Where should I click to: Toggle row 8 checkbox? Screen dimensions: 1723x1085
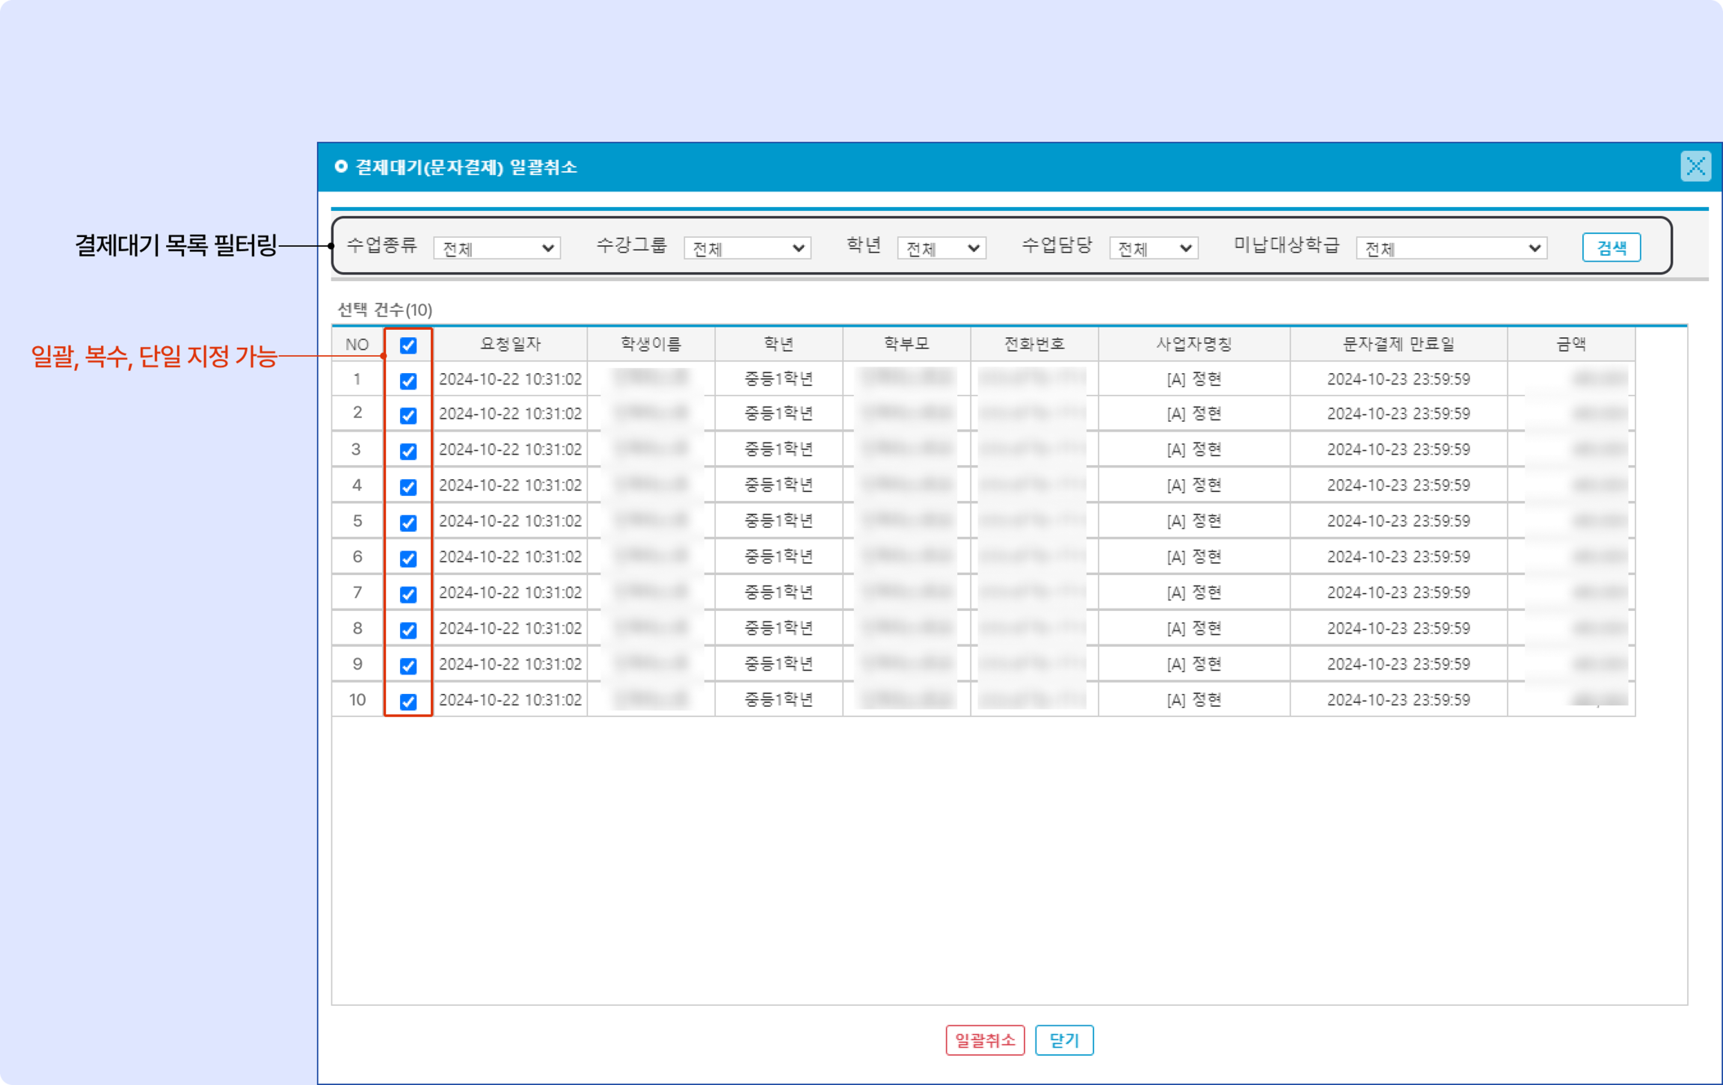pos(408,630)
